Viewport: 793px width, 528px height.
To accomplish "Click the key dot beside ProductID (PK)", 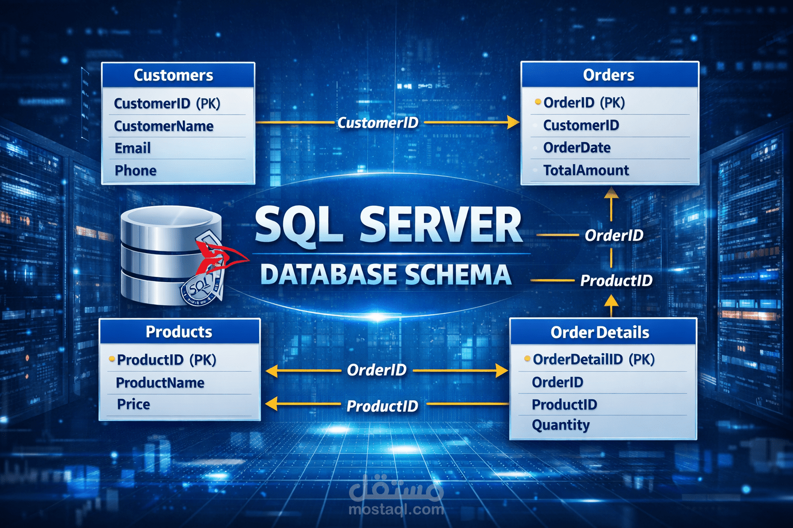I will tap(112, 359).
